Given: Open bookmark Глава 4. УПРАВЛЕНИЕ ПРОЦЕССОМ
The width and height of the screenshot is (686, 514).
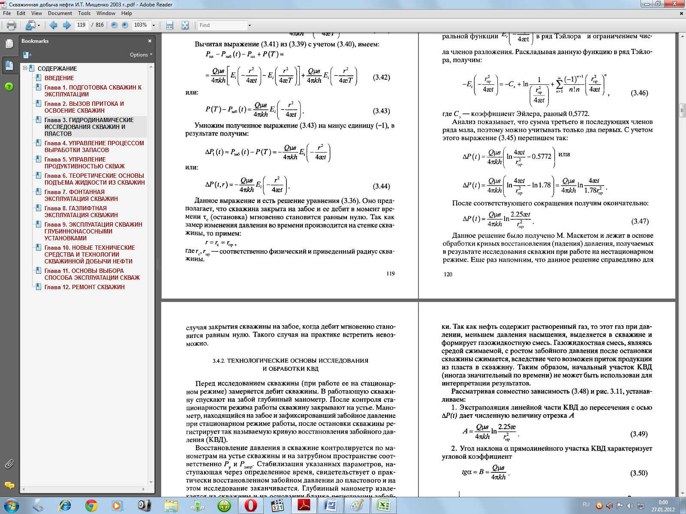Looking at the screenshot, I should (x=94, y=146).
